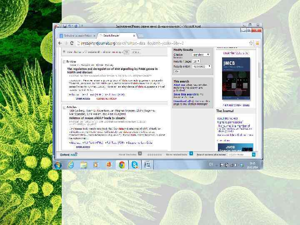Viewport: 300px width, 225px height.
Task: Switch to Word on the taskbar
Action: (x=147, y=165)
